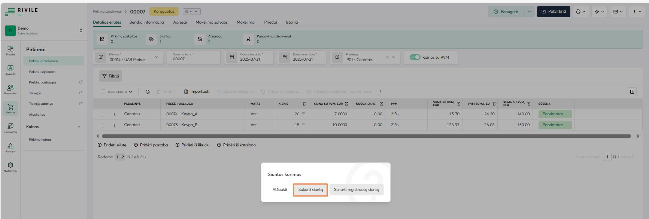The width and height of the screenshot is (649, 219).
Task: Click Sukurti siuntą in the dialog
Action: [x=310, y=190]
